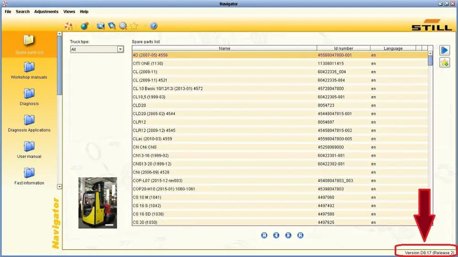
Task: Click the blue question mark help icon
Action: pos(153,26)
